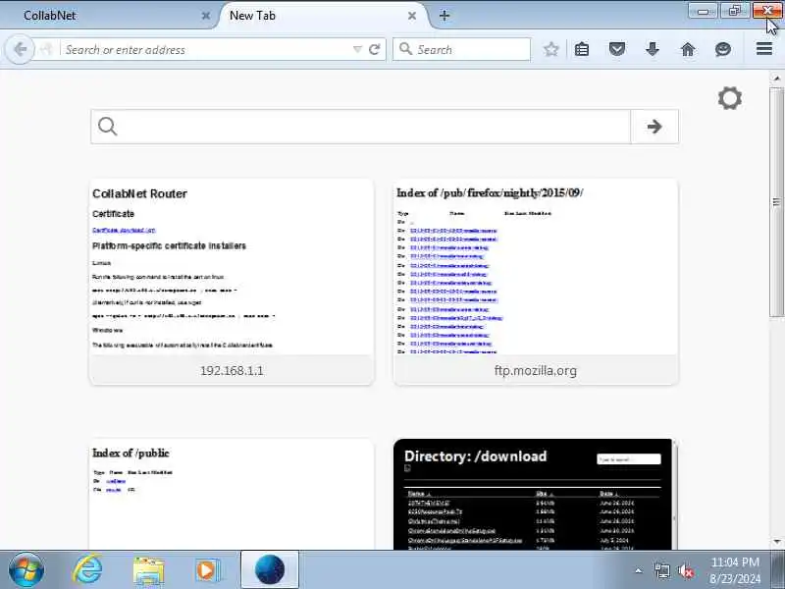The image size is (785, 589).
Task: Click the page vertical scrollbar thumb
Action: (x=776, y=202)
